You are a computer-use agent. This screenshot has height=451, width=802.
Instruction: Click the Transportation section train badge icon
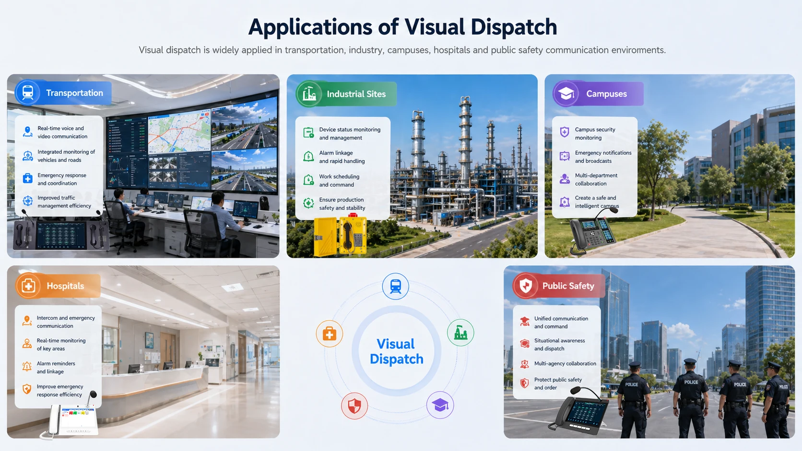click(x=28, y=93)
